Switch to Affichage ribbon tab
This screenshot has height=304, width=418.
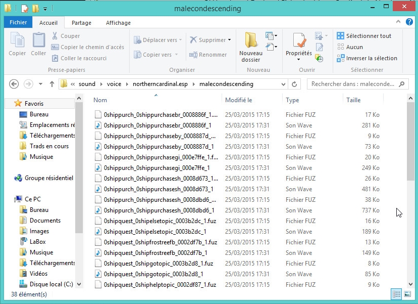pos(118,23)
